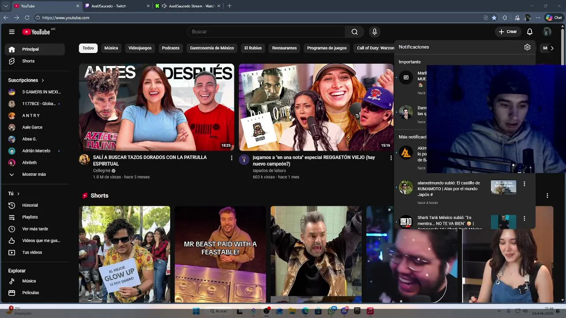Select the Música chip

pyautogui.click(x=111, y=48)
